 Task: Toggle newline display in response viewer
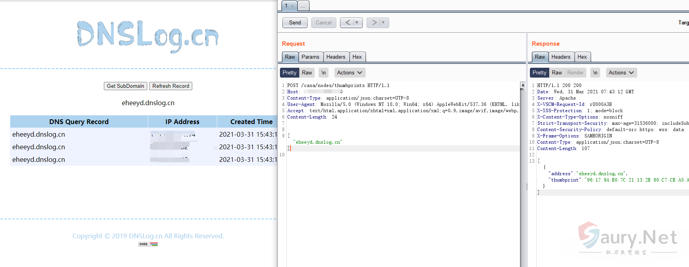tap(595, 73)
